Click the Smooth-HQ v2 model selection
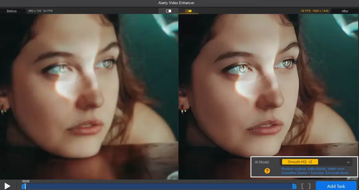Screen dimensions: 359x190 pos(300,162)
